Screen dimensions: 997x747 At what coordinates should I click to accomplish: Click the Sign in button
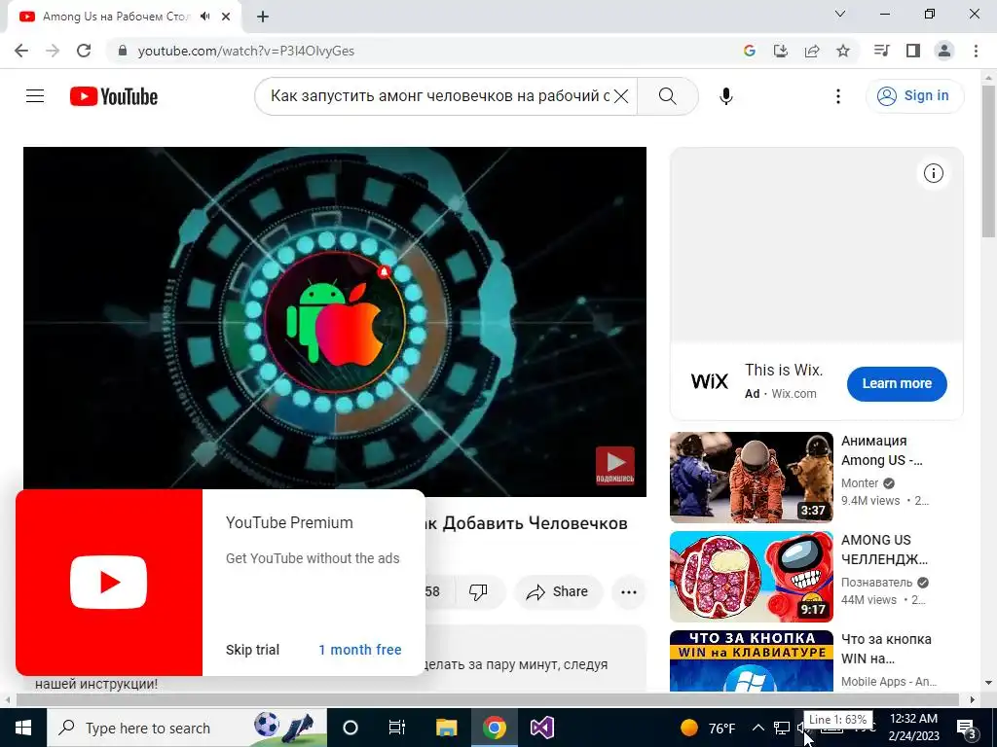point(914,96)
